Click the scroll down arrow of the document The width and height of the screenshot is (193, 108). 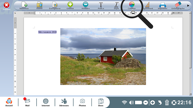pos(190,94)
